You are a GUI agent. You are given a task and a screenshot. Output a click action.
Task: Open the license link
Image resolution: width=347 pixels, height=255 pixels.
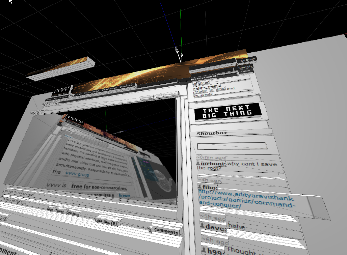(124, 196)
